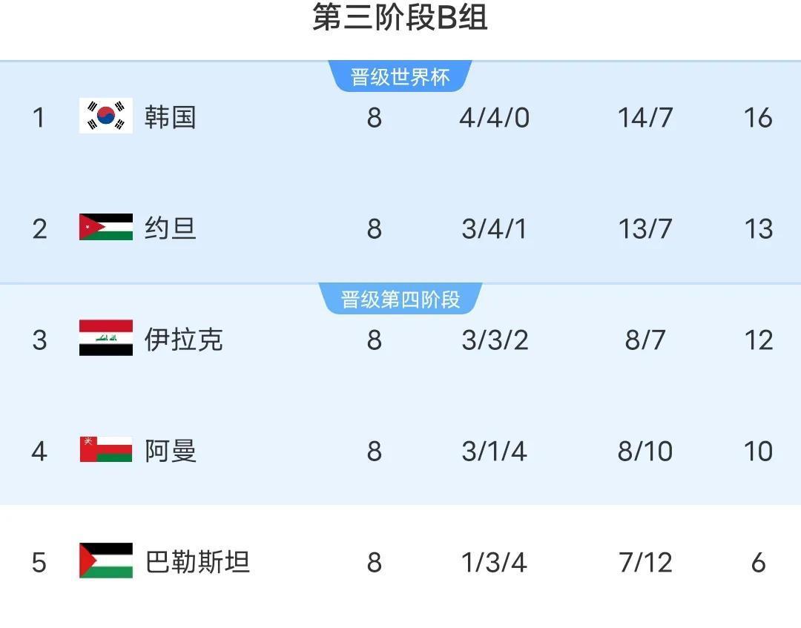Open the 巴勒斯坦 team entry
The height and width of the screenshot is (628, 801).
pyautogui.click(x=197, y=562)
